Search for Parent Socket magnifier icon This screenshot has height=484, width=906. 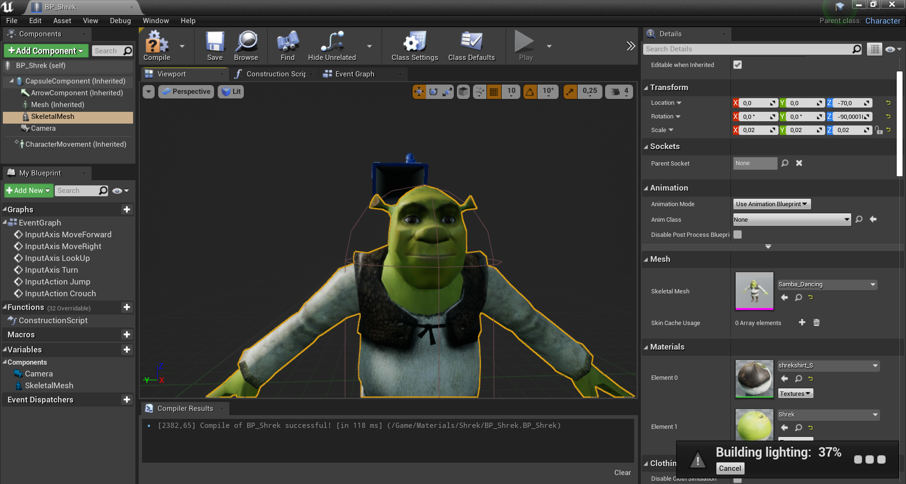point(785,163)
